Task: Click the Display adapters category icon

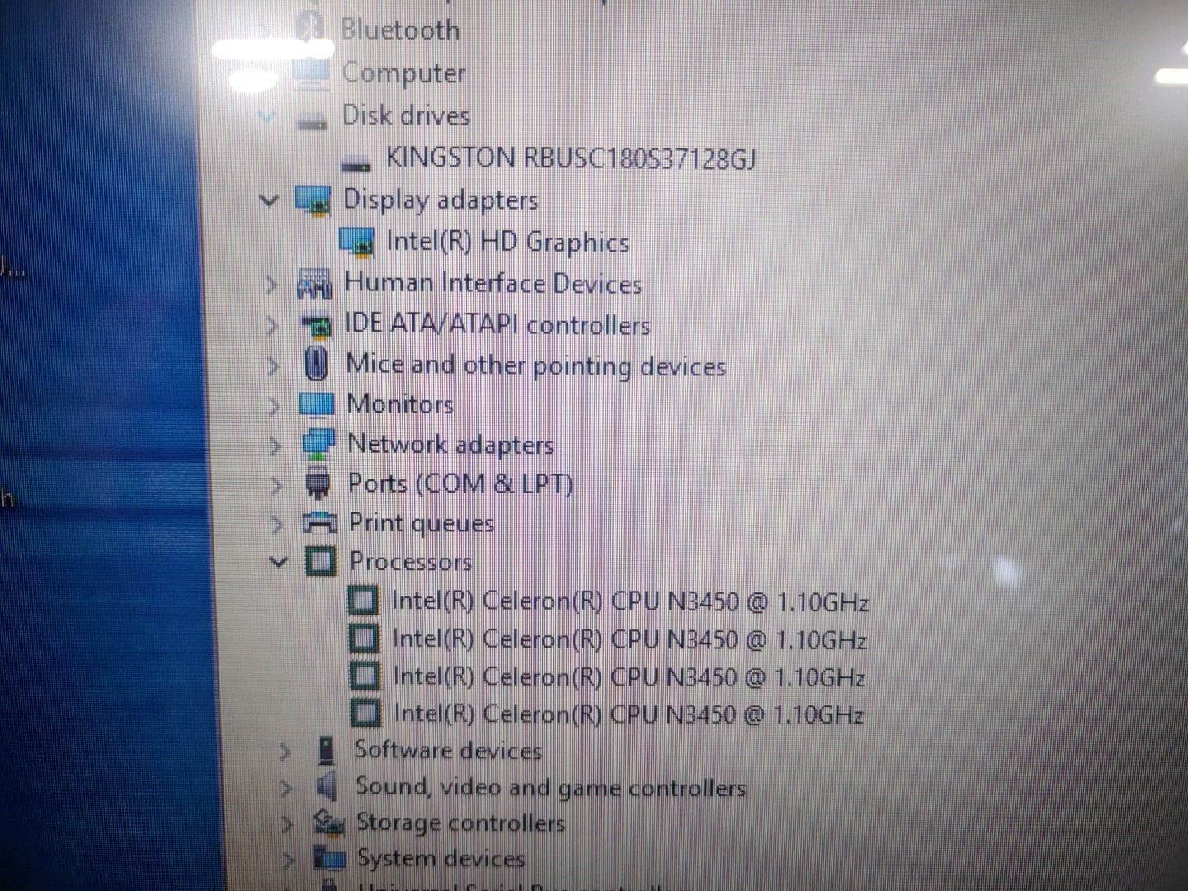Action: tap(313, 200)
